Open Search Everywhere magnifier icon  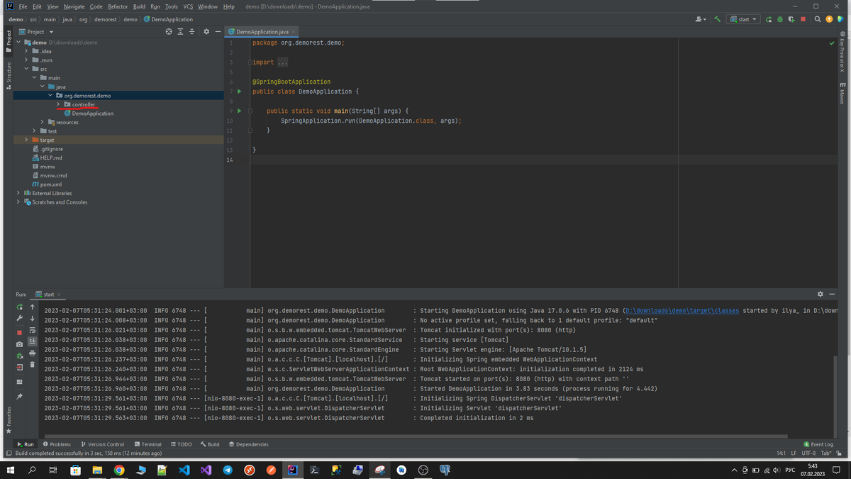(818, 19)
